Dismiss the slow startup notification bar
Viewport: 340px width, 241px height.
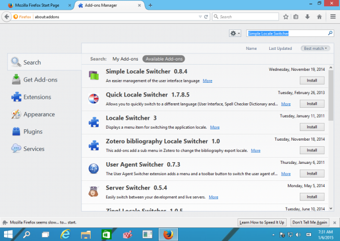pos(334,222)
